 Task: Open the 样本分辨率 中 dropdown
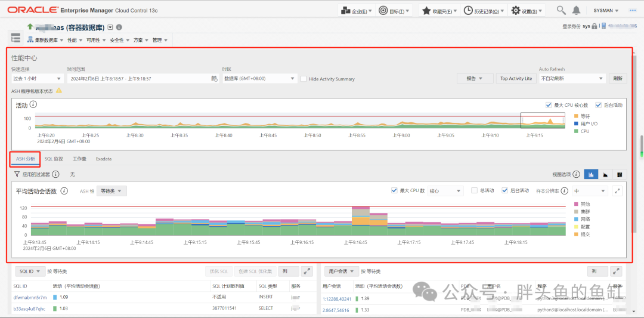[x=590, y=191]
